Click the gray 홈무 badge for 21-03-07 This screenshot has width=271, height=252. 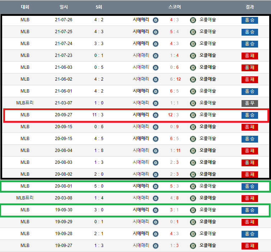coord(249,103)
